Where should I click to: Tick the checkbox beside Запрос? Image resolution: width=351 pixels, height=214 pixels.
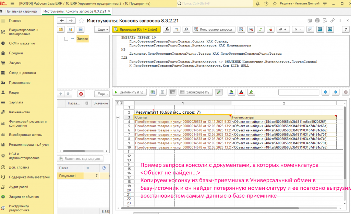pos(66,39)
